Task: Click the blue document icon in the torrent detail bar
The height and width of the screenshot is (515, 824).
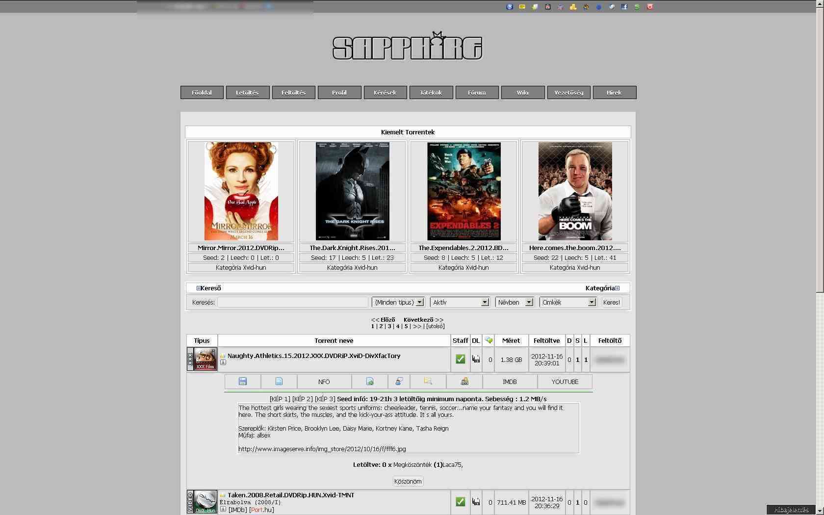Action: tap(279, 381)
